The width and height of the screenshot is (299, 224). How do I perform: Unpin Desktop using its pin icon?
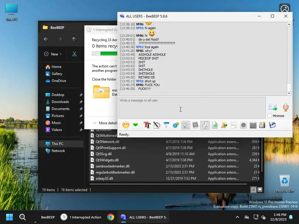pyautogui.click(x=81, y=95)
